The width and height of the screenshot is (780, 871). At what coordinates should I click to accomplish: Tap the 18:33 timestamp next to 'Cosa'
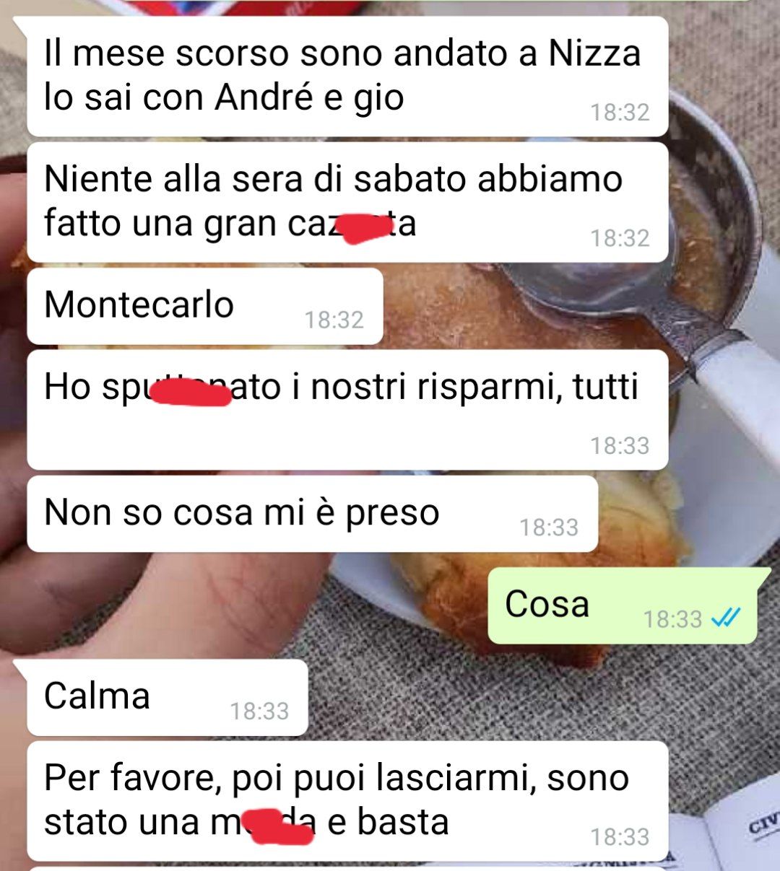[x=672, y=619]
